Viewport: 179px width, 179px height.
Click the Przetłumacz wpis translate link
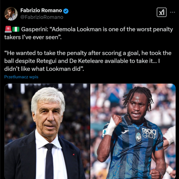[x=21, y=77]
